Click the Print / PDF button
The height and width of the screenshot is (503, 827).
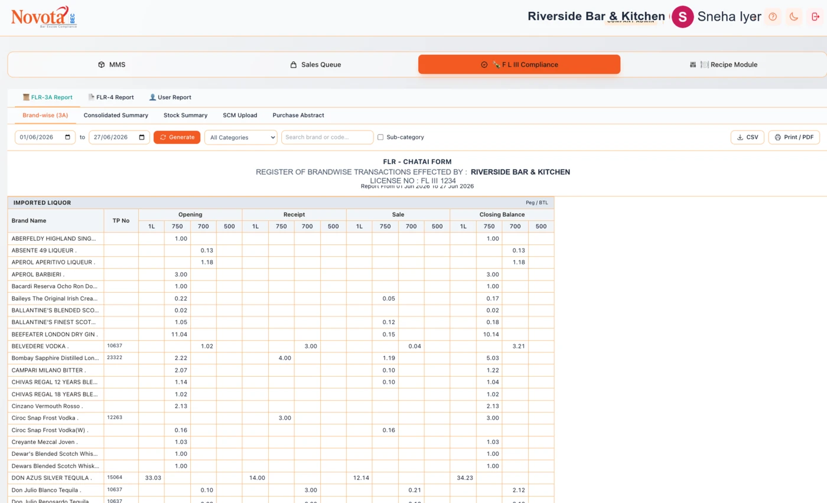[x=794, y=137]
